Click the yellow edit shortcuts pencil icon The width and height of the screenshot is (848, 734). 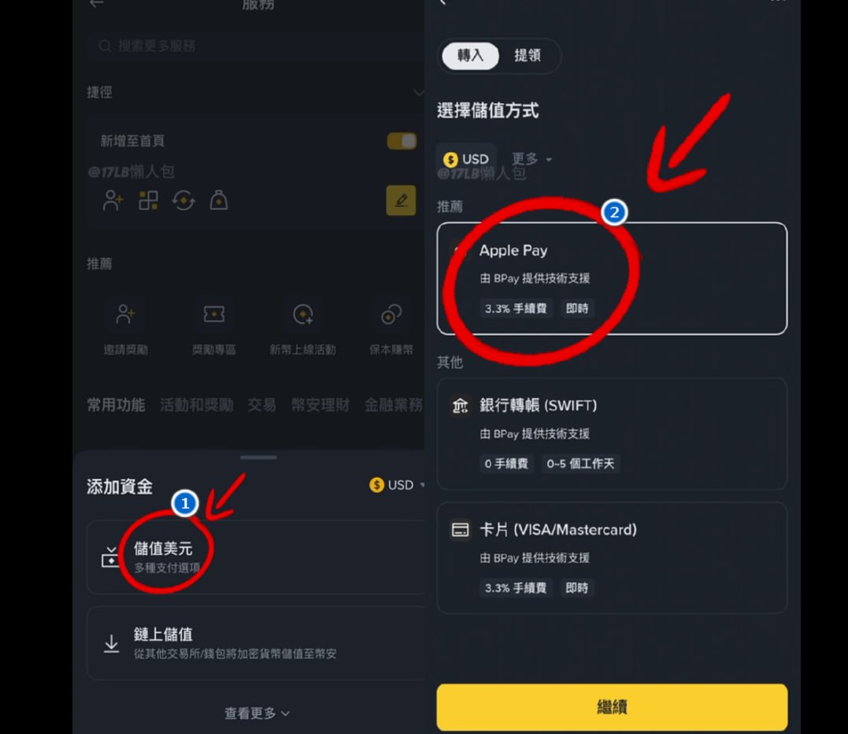tap(401, 201)
